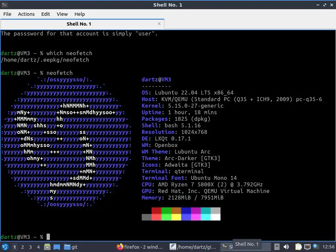Click the 'Theme: Arc-Darker [GTK3]' line
336x252 pixels.
(181, 158)
